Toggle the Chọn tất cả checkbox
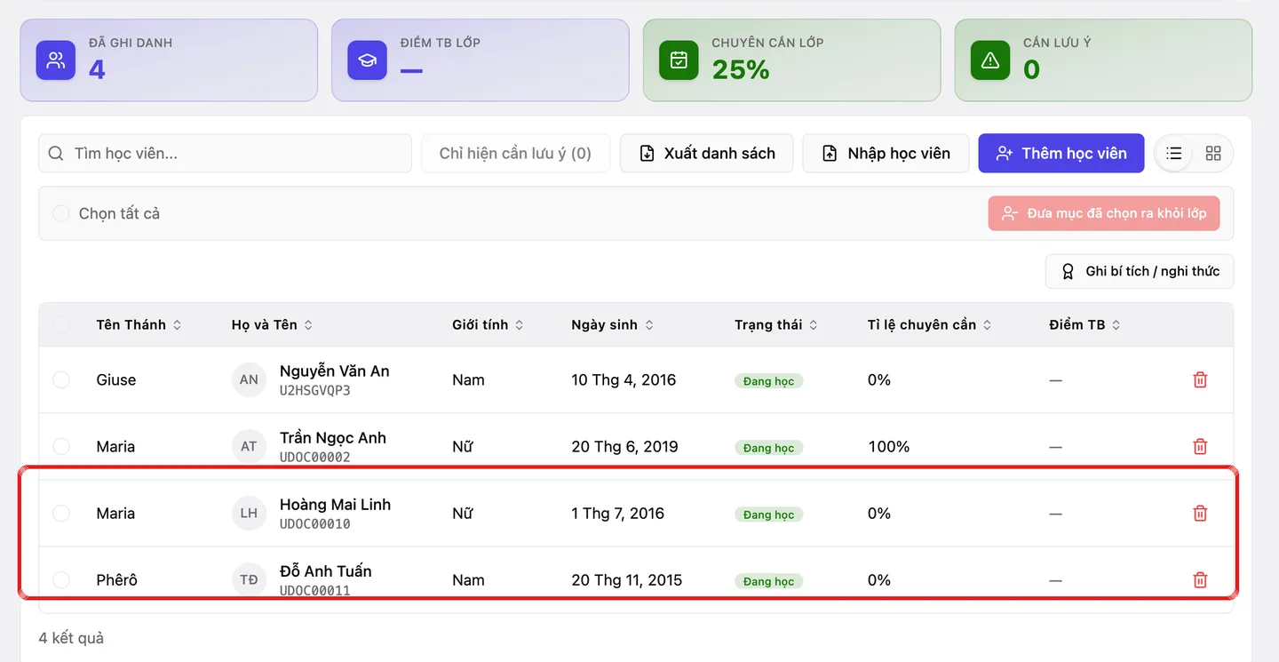Image resolution: width=1279 pixels, height=662 pixels. pos(61,213)
